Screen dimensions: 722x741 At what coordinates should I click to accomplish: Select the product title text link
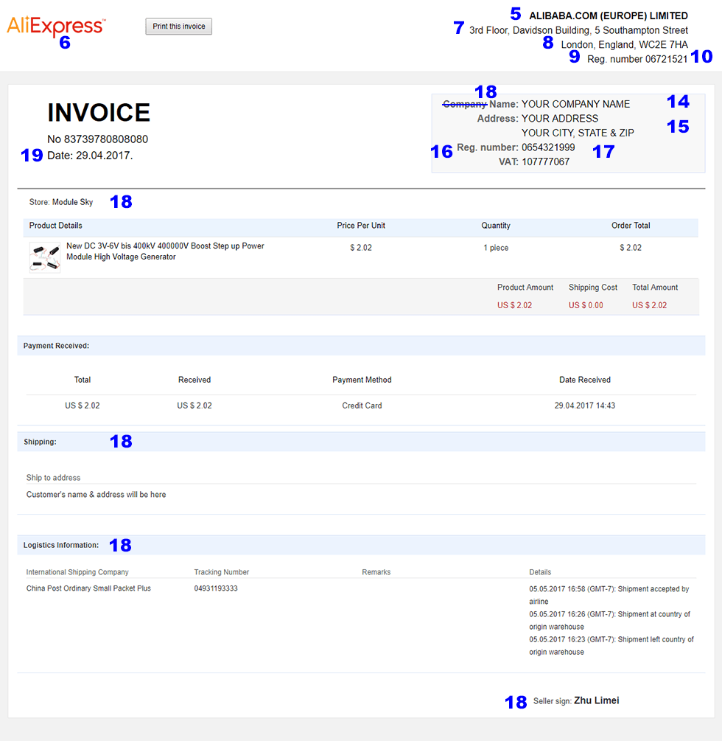[165, 251]
